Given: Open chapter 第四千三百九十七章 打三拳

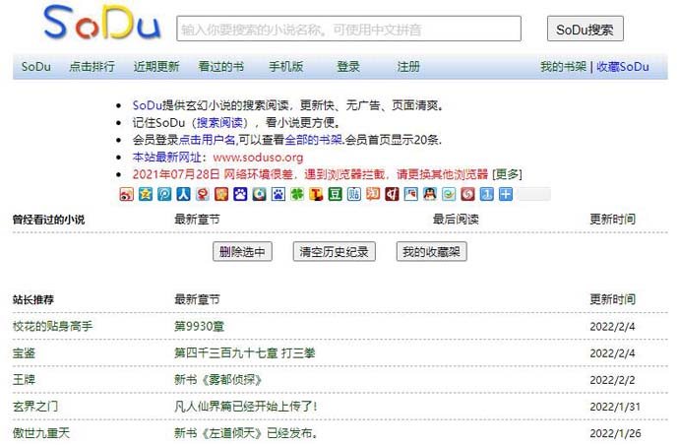Looking at the screenshot, I should (244, 353).
